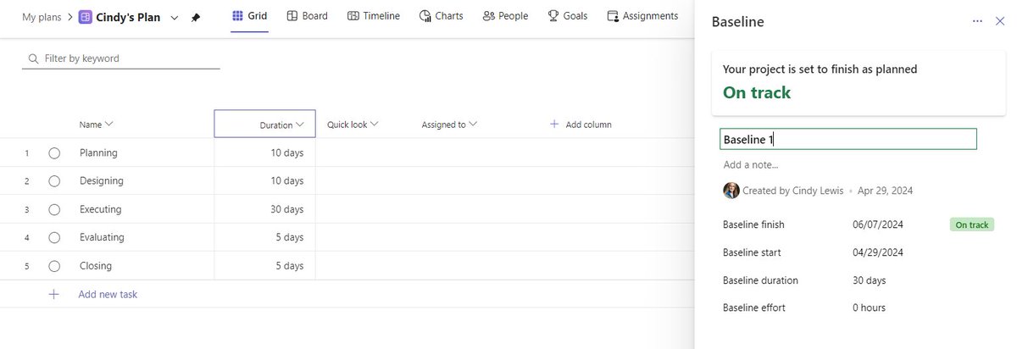This screenshot has width=1017, height=349.
Task: Go to My plans breadcrumb
Action: (42, 17)
